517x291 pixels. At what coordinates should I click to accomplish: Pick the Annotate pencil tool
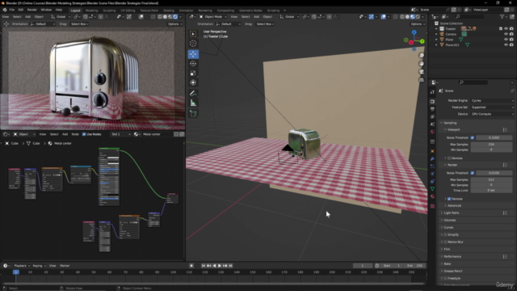click(193, 94)
